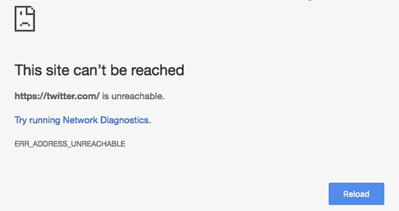The width and height of the screenshot is (399, 211).
Task: Click the ERR_ADDRESS_UNREACHABLE error code
Action: 70,144
